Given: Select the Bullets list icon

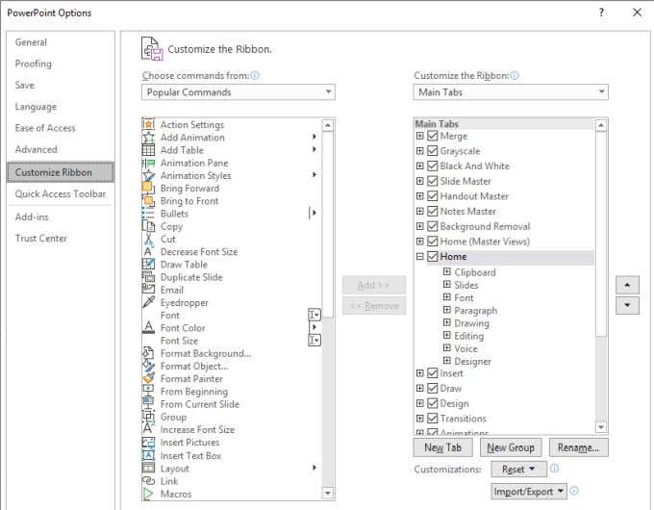Looking at the screenshot, I should point(148,214).
